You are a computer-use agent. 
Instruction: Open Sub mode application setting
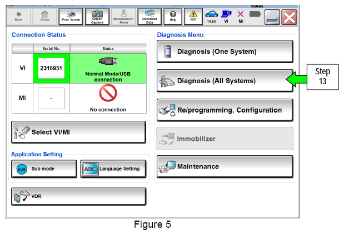(x=44, y=169)
